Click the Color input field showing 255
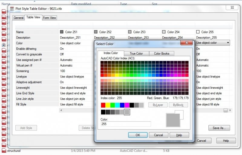The height and width of the screenshot is (155, 242). tap(126, 124)
